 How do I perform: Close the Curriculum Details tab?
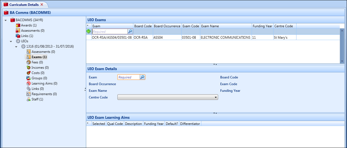coord(42,4)
